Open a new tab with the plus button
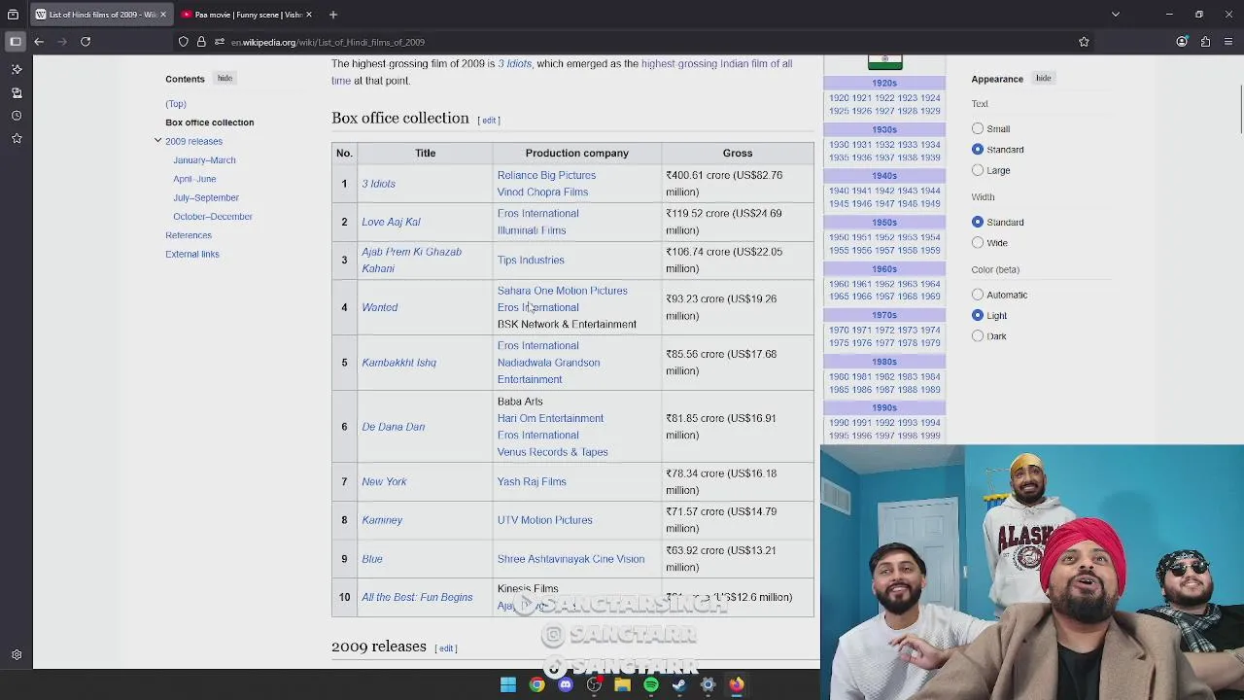Screen dimensions: 1244x700 pos(332,15)
